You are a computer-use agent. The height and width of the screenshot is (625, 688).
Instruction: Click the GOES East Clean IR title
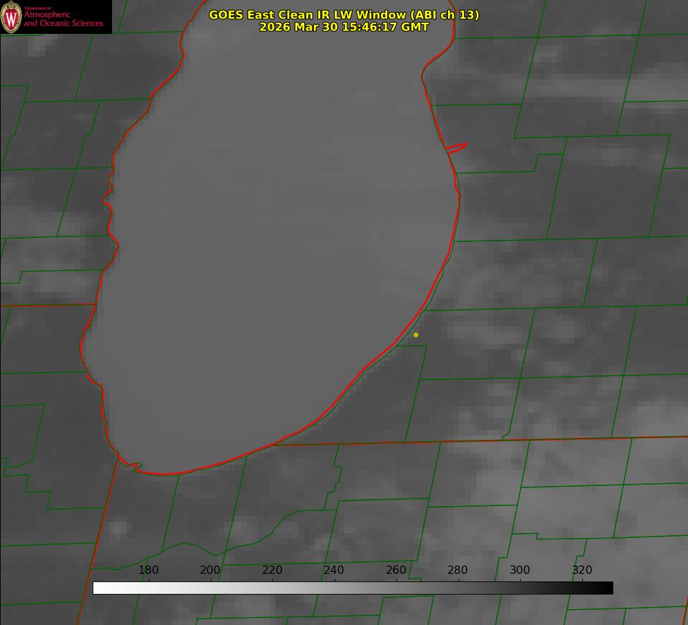pos(344,15)
